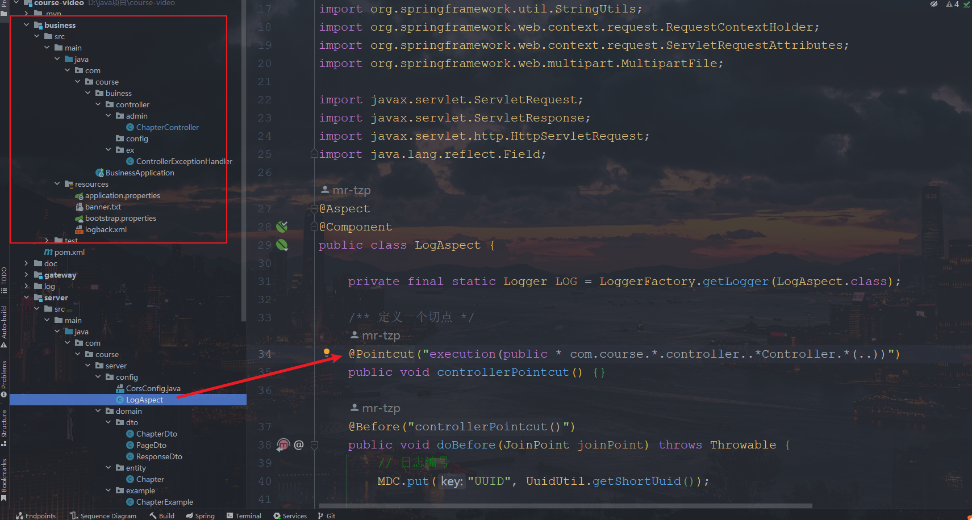Expand the doc folder
972x520 pixels.
27,263
